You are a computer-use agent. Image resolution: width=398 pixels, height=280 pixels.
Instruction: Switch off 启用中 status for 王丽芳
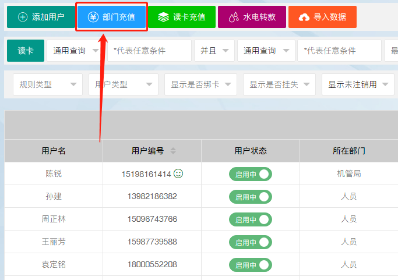(251, 242)
